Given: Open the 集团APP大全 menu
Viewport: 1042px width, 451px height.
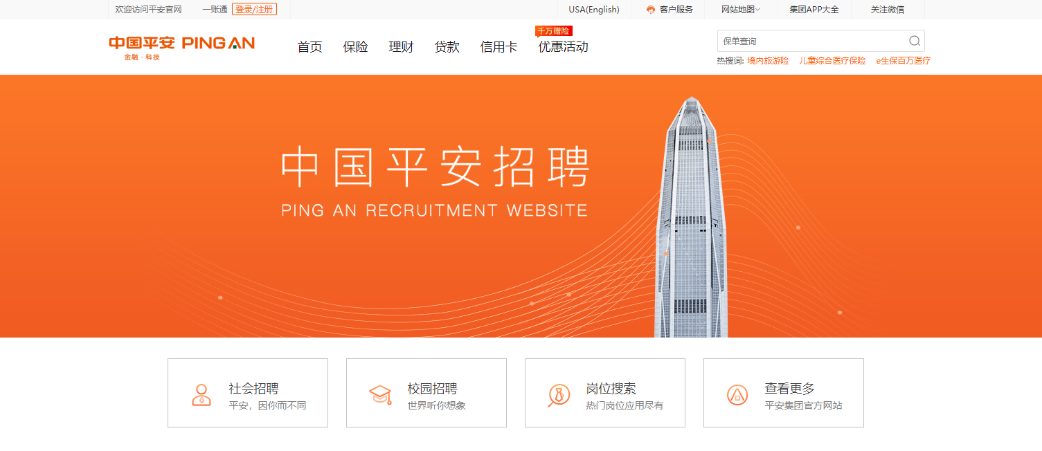Looking at the screenshot, I should point(814,10).
